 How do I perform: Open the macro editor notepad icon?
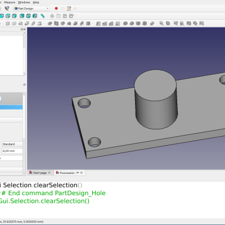[x=69, y=8]
